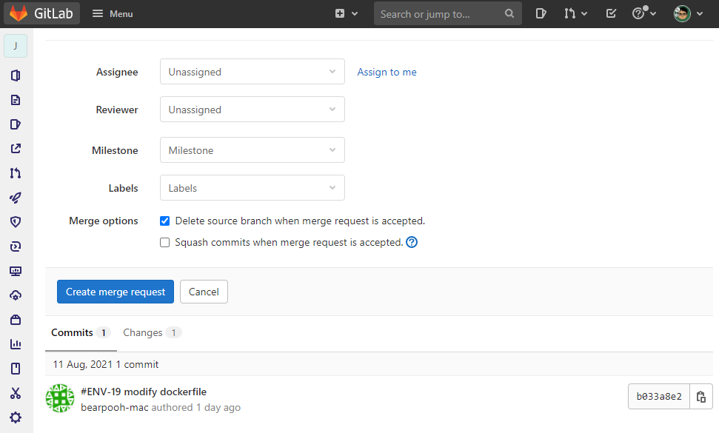Expand the Milestone dropdown
The height and width of the screenshot is (433, 719).
(x=253, y=150)
